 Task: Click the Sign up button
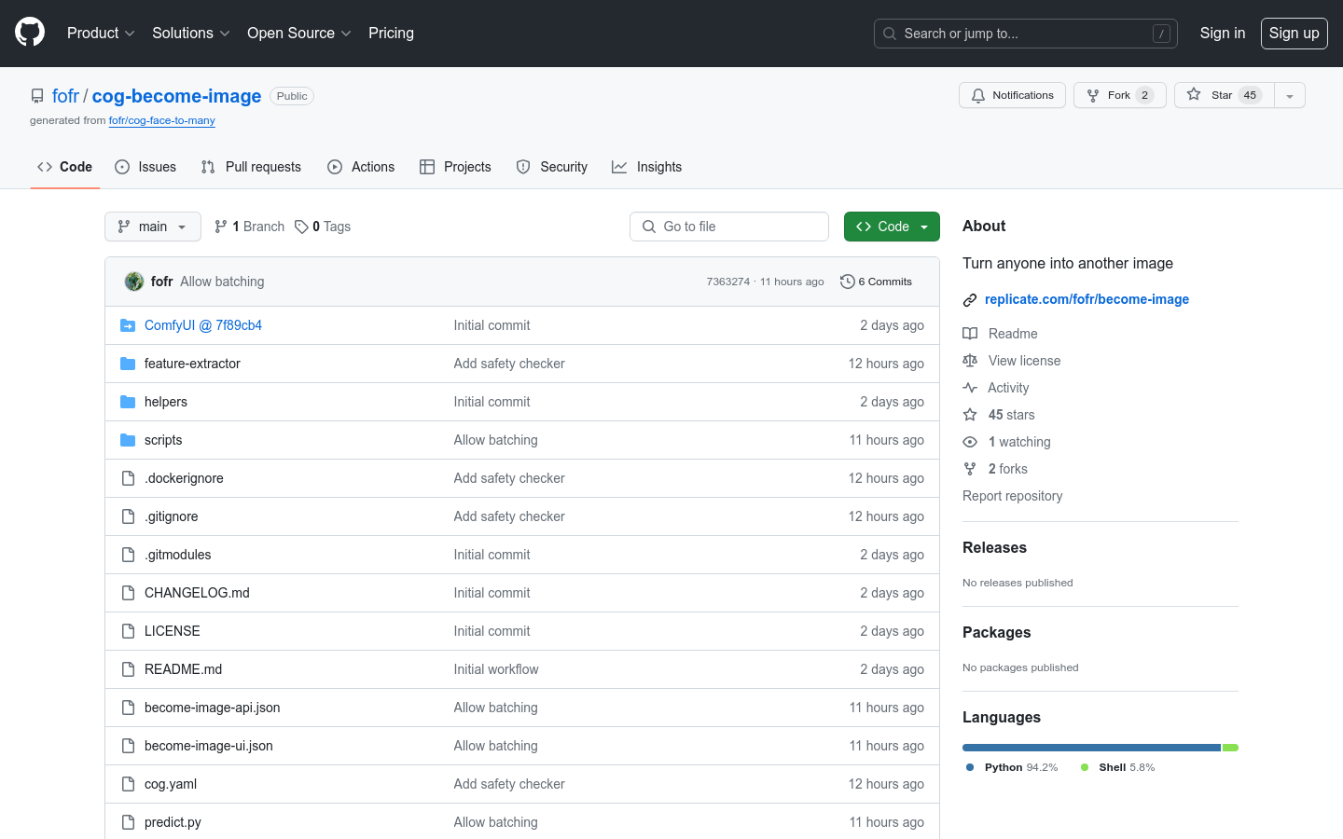click(x=1294, y=33)
